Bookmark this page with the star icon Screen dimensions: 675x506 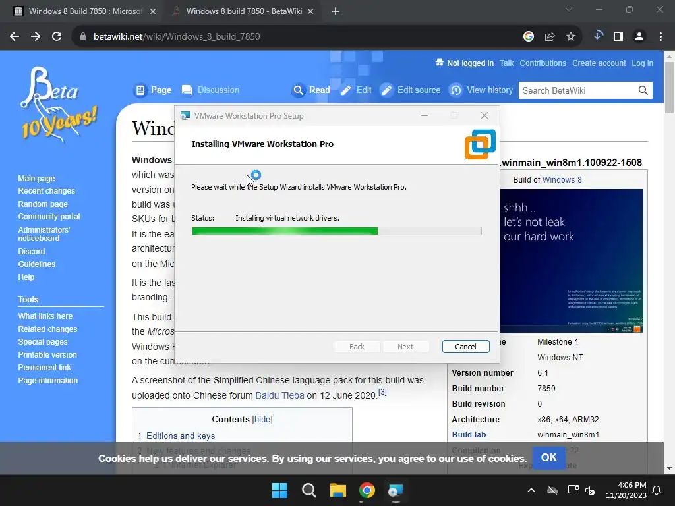click(571, 37)
